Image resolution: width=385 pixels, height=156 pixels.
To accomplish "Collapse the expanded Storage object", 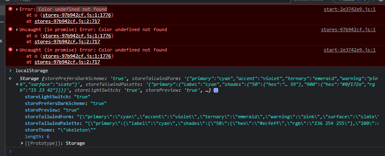I will click(x=17, y=84).
